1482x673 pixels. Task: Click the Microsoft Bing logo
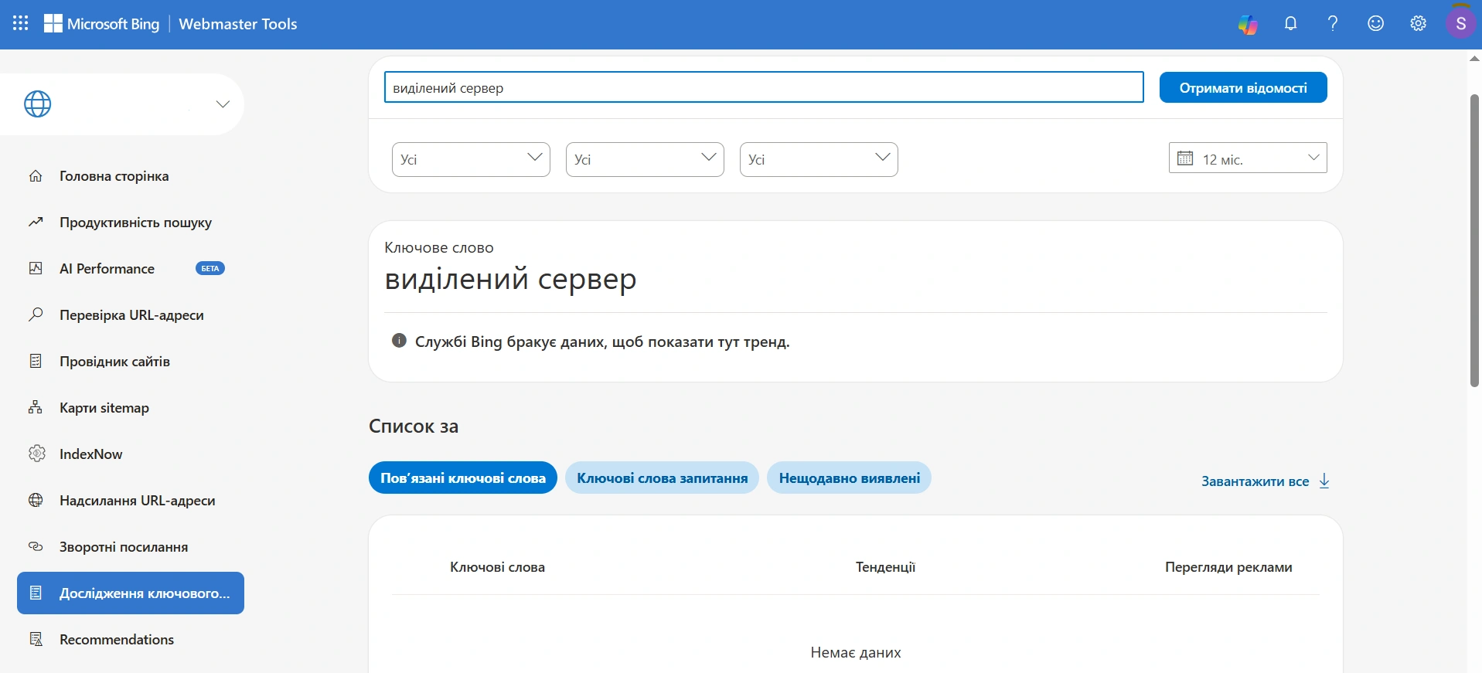coord(101,24)
